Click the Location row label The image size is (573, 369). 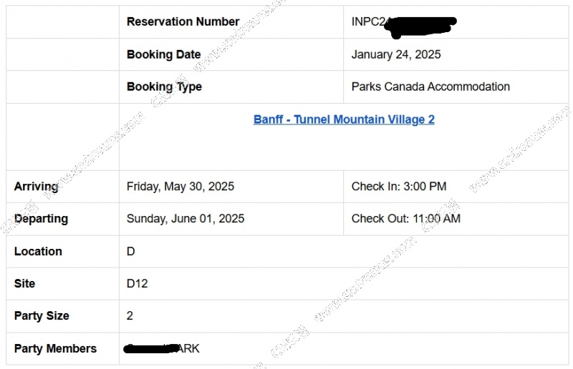click(x=38, y=252)
